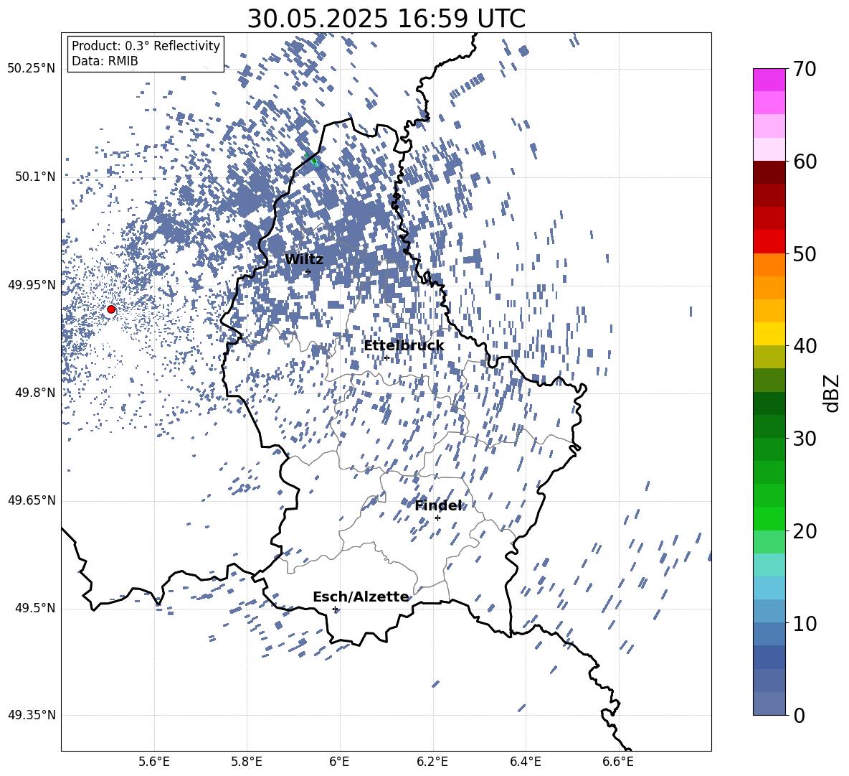Click the 6.6°E longitude label
The width and height of the screenshot is (849, 776).
618,762
